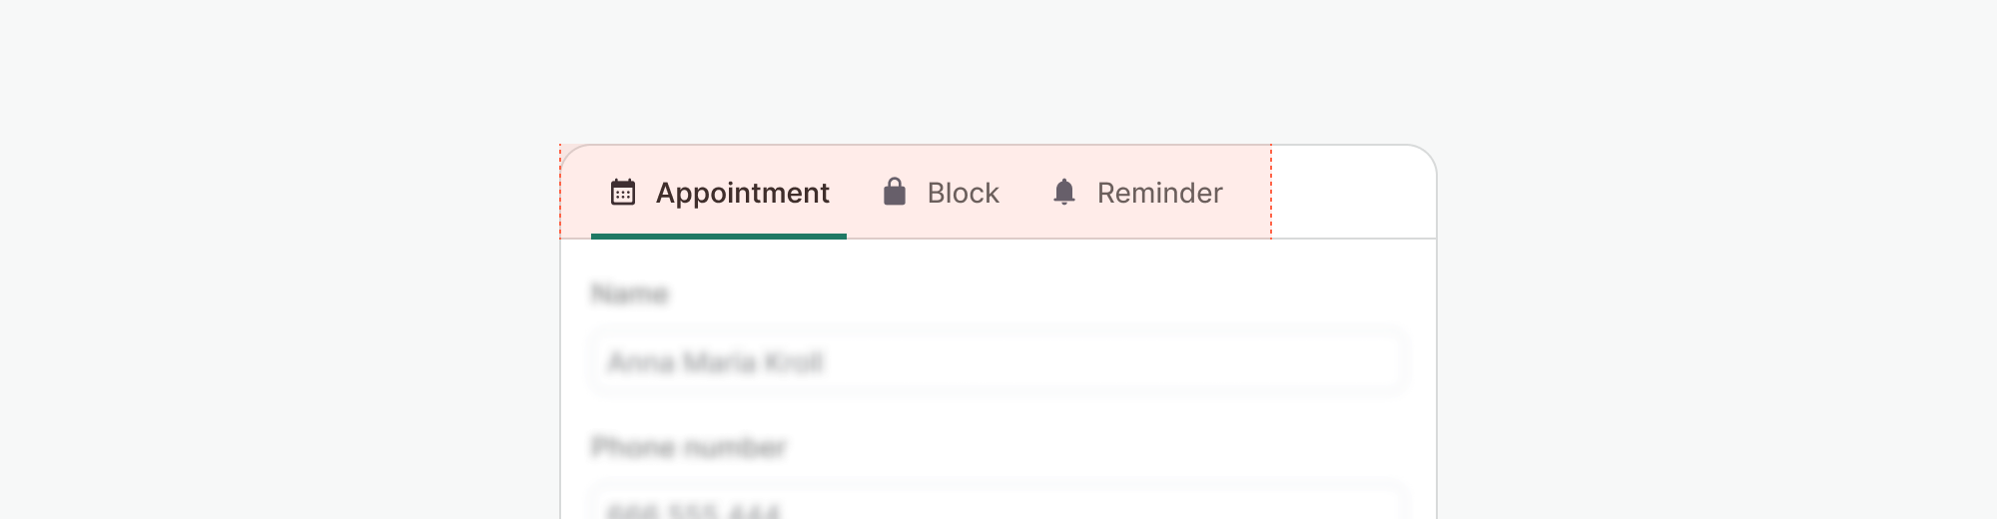Click the Phone number field label
The width and height of the screenshot is (1997, 519).
tap(689, 447)
